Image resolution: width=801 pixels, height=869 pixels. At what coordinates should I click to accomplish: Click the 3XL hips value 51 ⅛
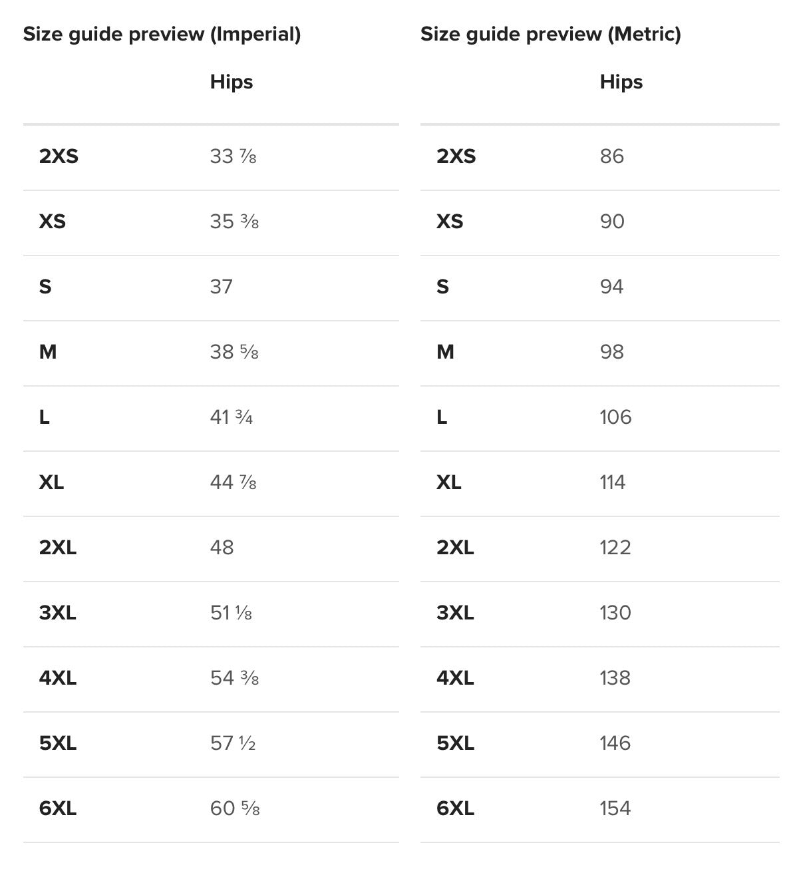coord(231,613)
